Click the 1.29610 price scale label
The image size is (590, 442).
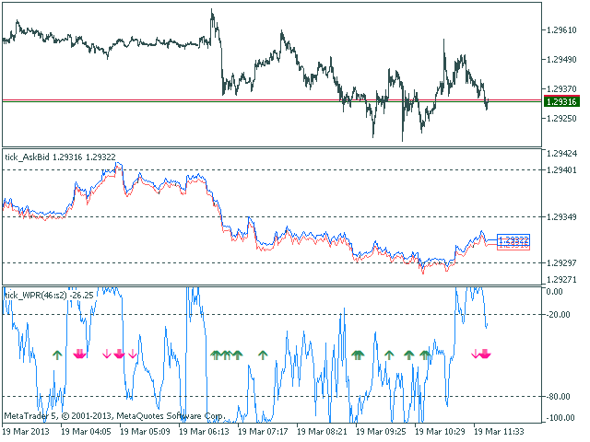coord(561,30)
